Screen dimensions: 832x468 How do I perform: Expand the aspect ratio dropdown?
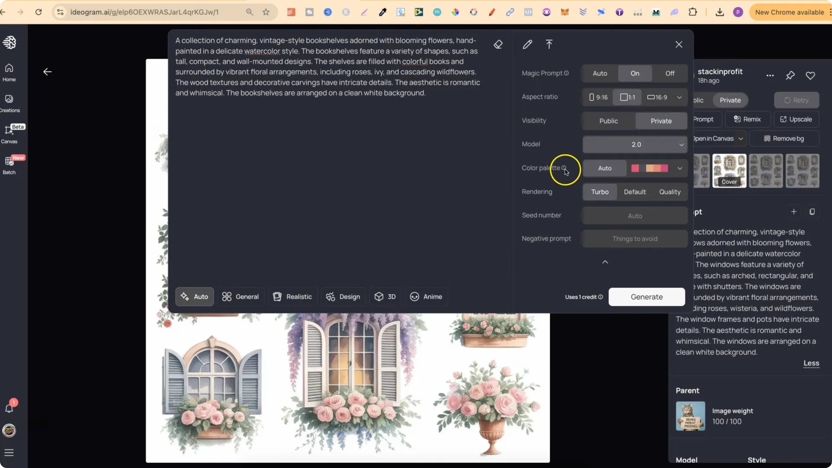679,97
